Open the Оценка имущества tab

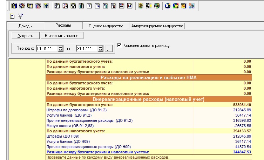[x=106, y=26]
